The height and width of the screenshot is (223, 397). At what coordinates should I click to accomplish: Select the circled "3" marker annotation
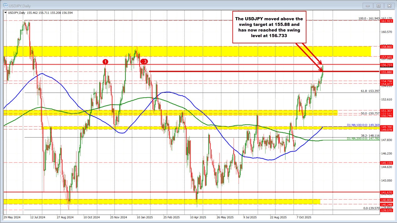(x=144, y=61)
